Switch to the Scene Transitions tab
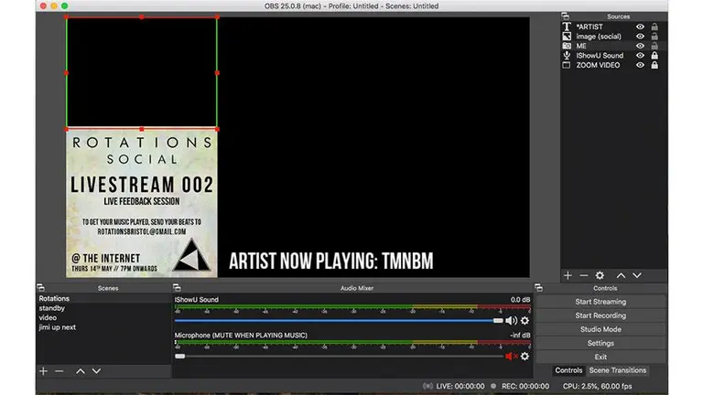Screen dimensions: 703x395 617,370
